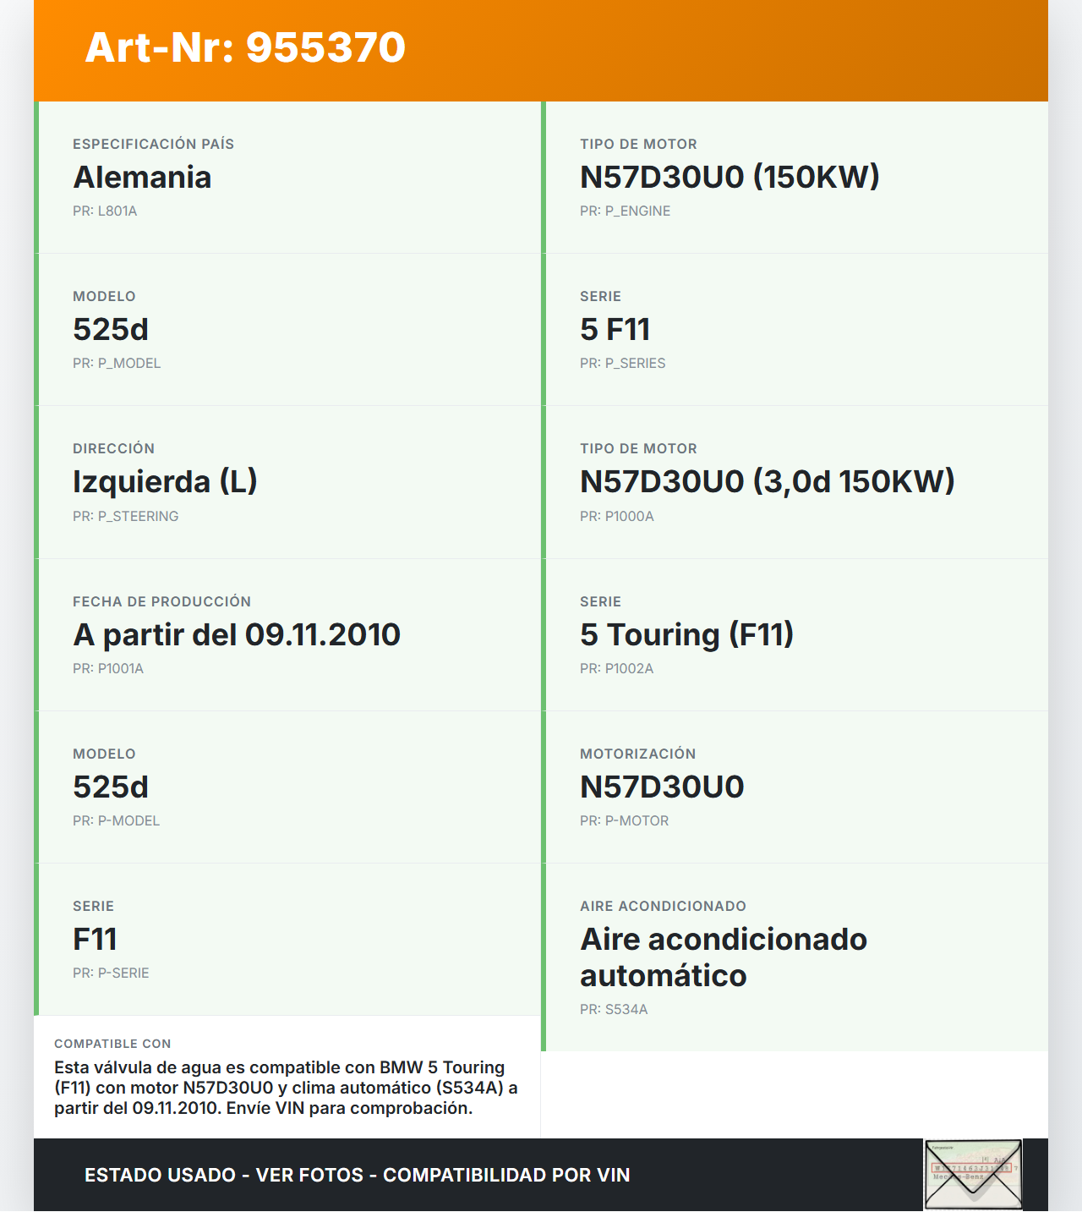The width and height of the screenshot is (1082, 1212).
Task: Click the production date A partir del 09.11.2010
Action: coord(237,635)
